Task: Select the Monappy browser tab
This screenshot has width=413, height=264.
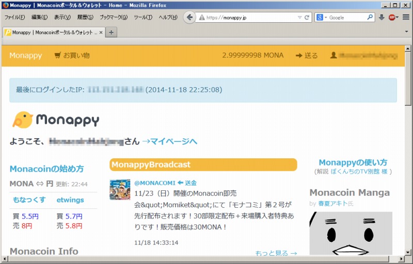Action: (x=54, y=32)
